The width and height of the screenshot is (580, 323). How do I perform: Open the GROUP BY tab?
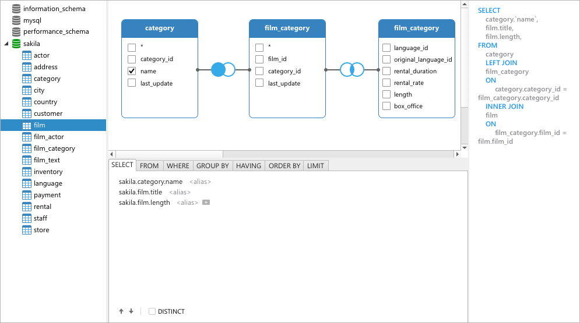pos(213,166)
